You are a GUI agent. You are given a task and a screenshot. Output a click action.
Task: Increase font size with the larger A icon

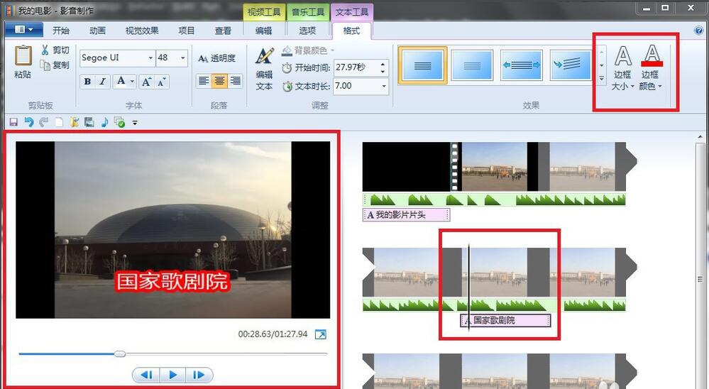[146, 82]
